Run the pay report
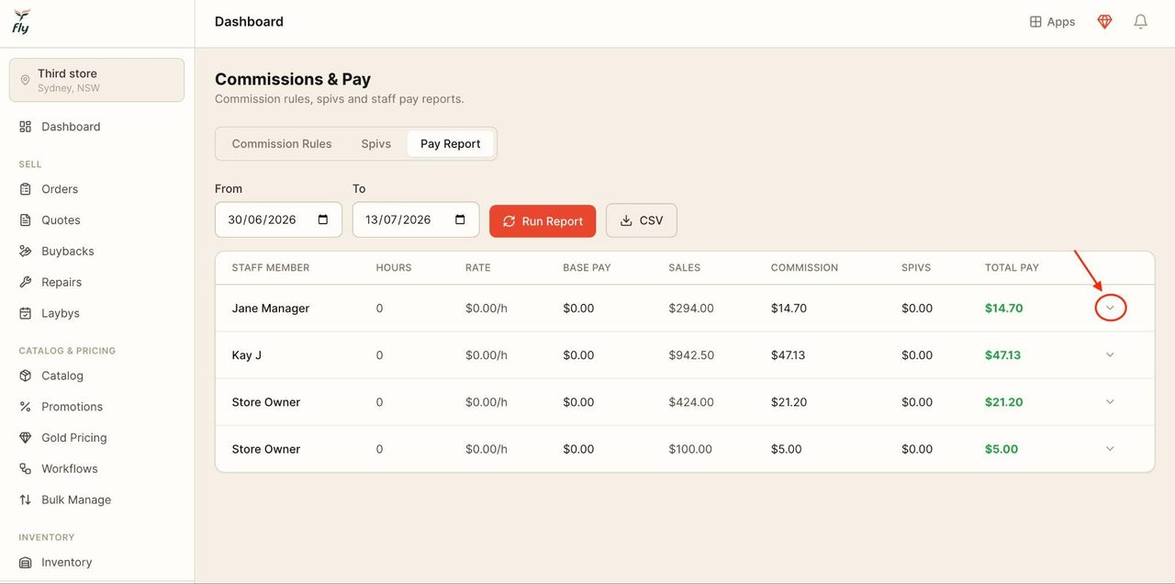This screenshot has height=584, width=1175. (x=543, y=220)
